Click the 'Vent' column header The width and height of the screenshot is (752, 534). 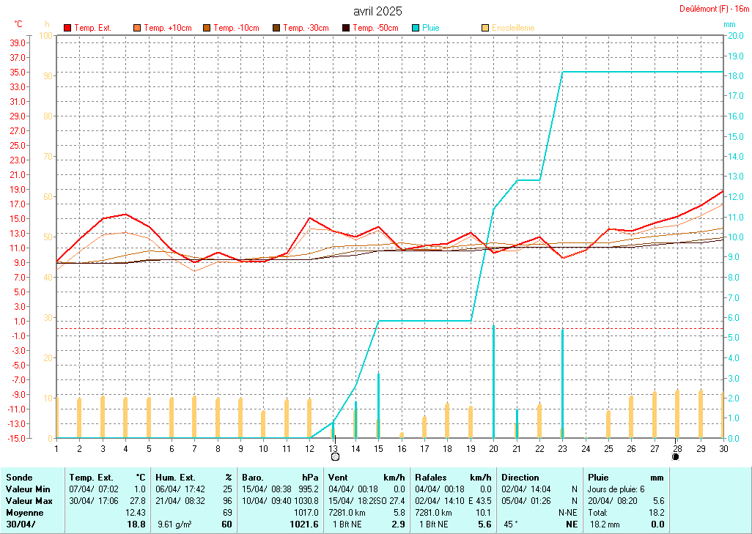click(339, 477)
